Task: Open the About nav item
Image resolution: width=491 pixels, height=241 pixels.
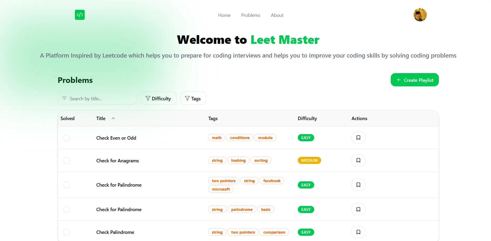Action: (x=277, y=15)
